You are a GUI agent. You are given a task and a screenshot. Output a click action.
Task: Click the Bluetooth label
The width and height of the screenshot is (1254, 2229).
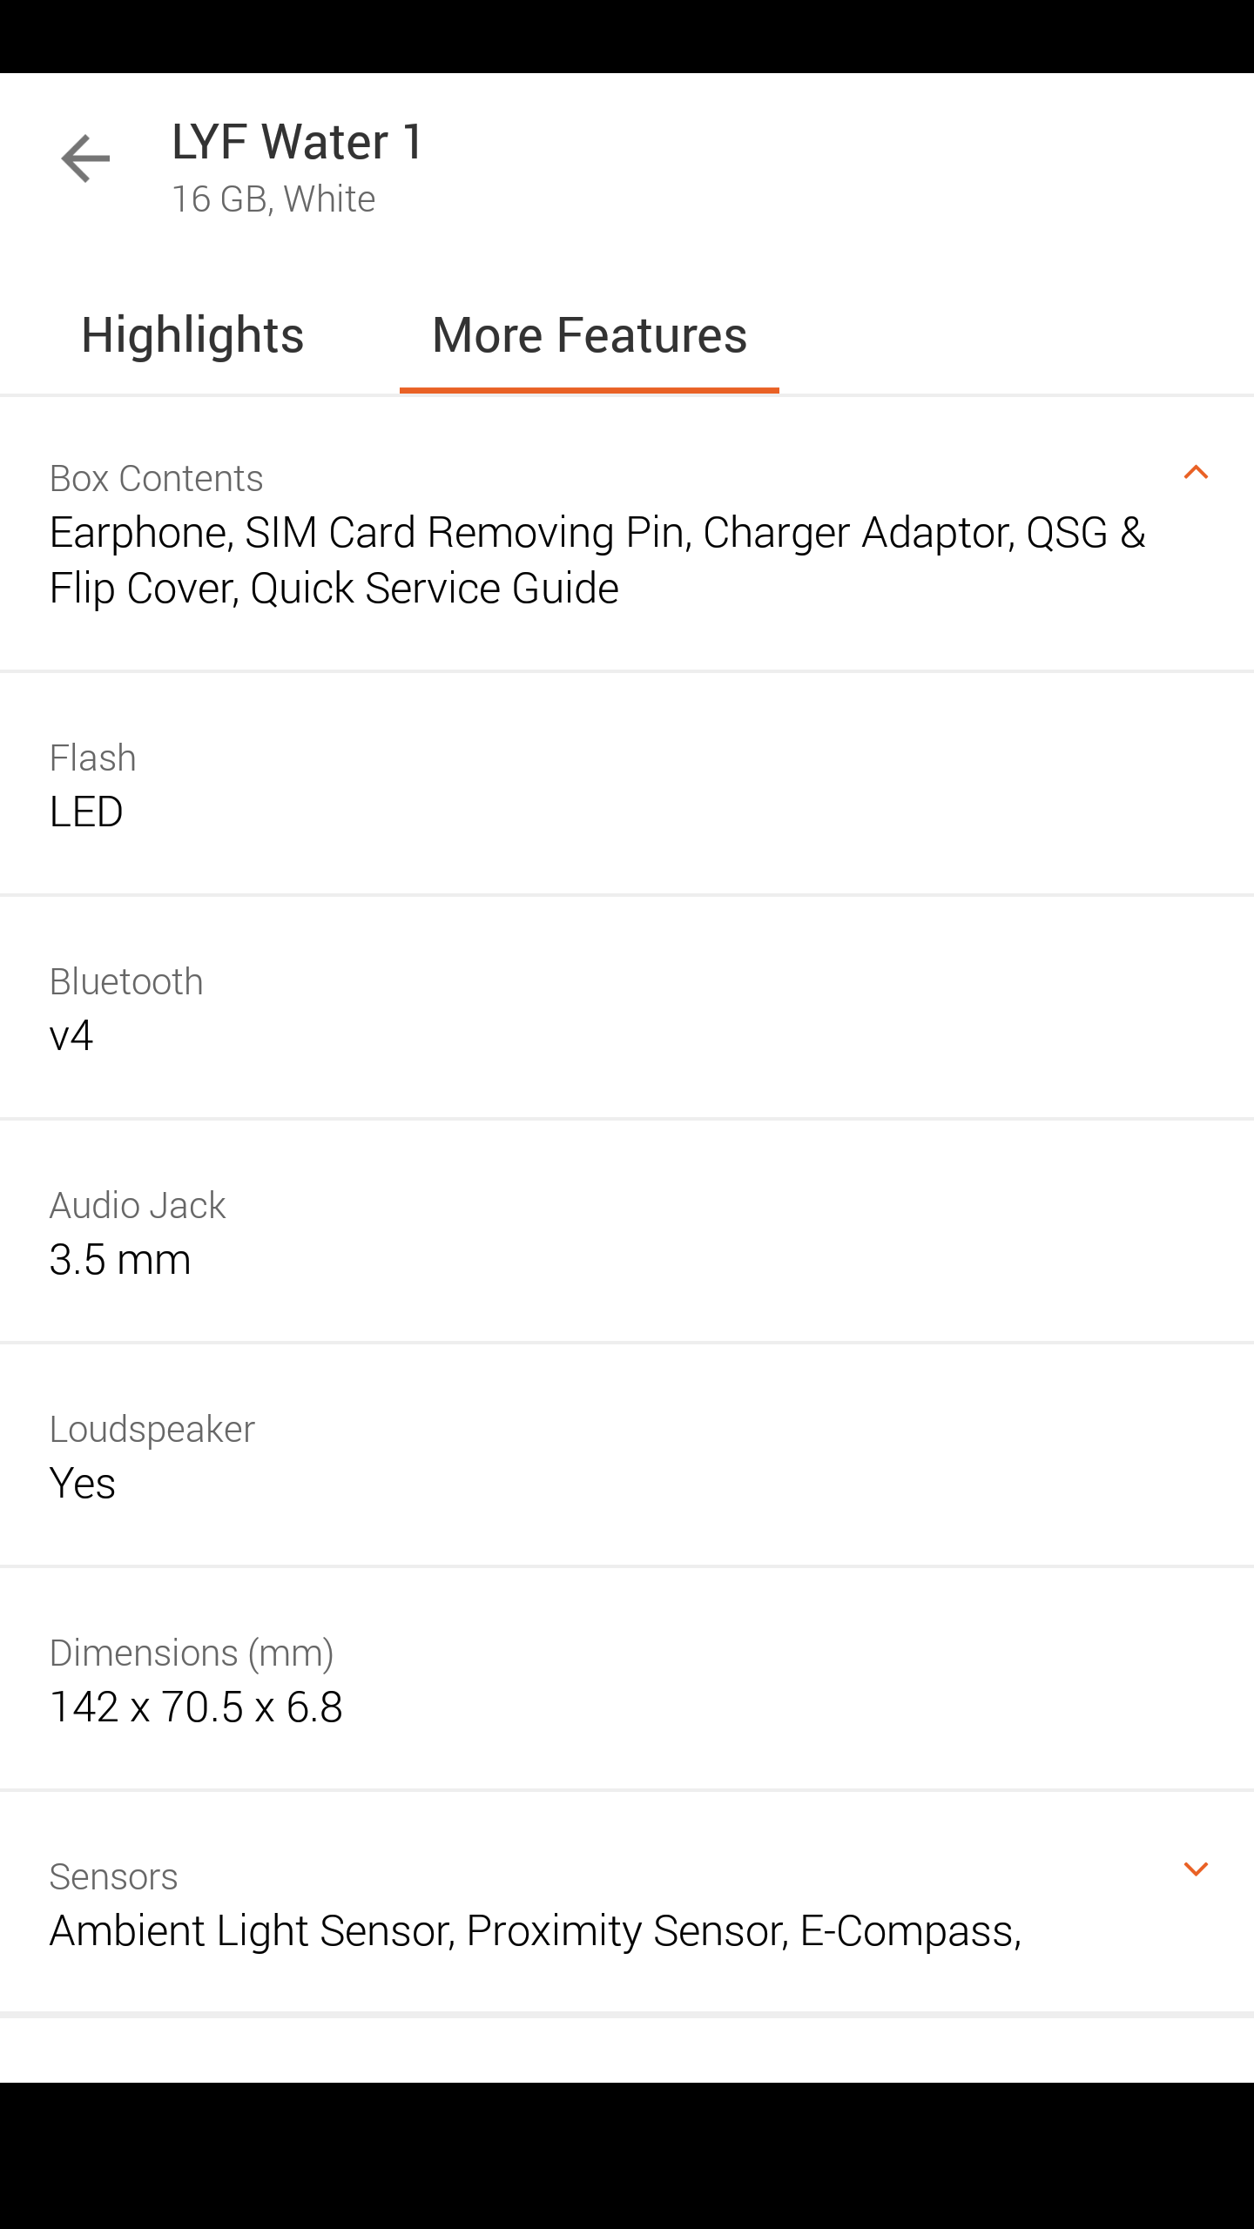(x=126, y=982)
